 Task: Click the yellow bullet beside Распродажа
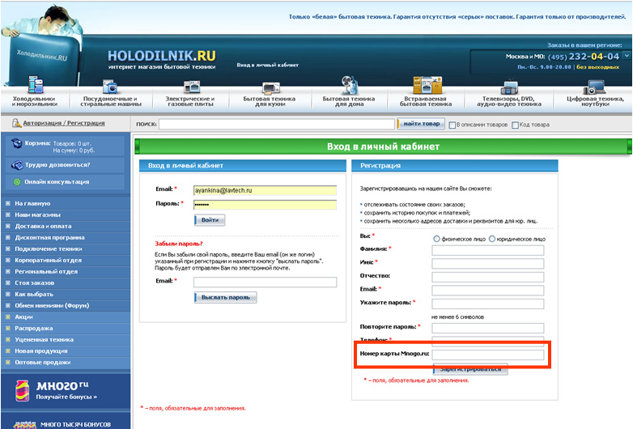click(x=7, y=328)
